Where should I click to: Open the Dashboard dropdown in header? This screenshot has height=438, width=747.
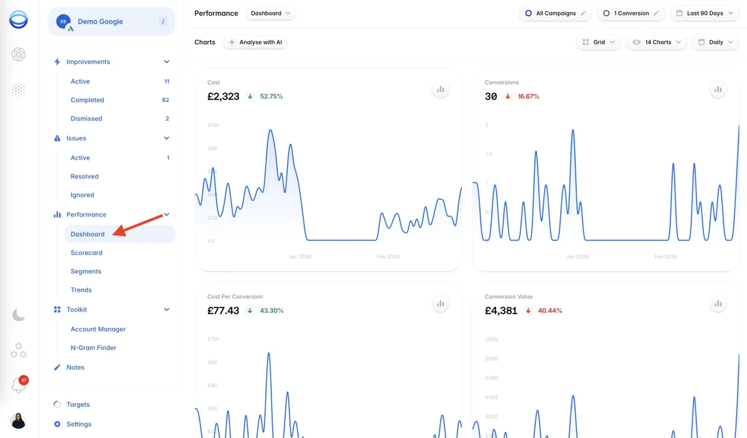coord(271,13)
